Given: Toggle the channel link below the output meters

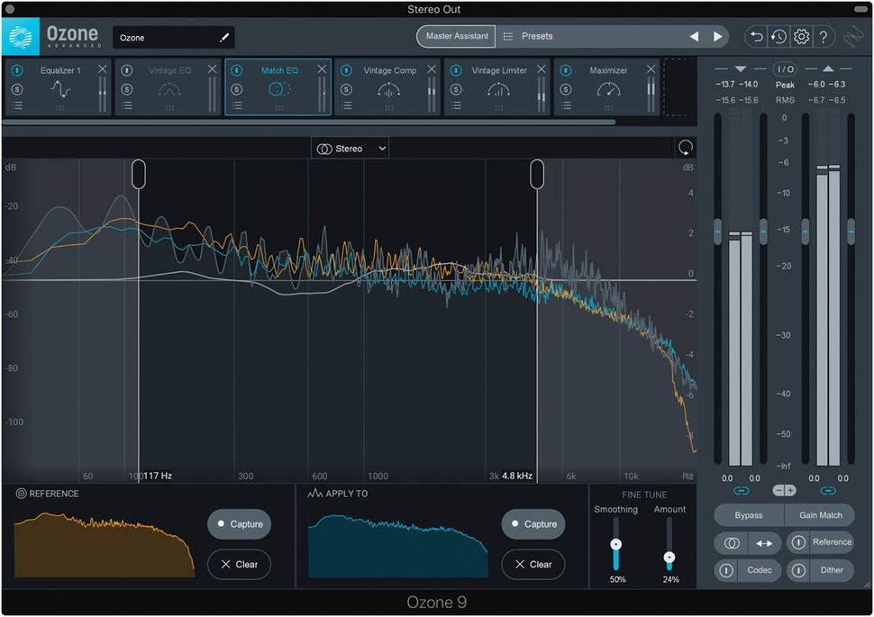Looking at the screenshot, I should click(830, 491).
